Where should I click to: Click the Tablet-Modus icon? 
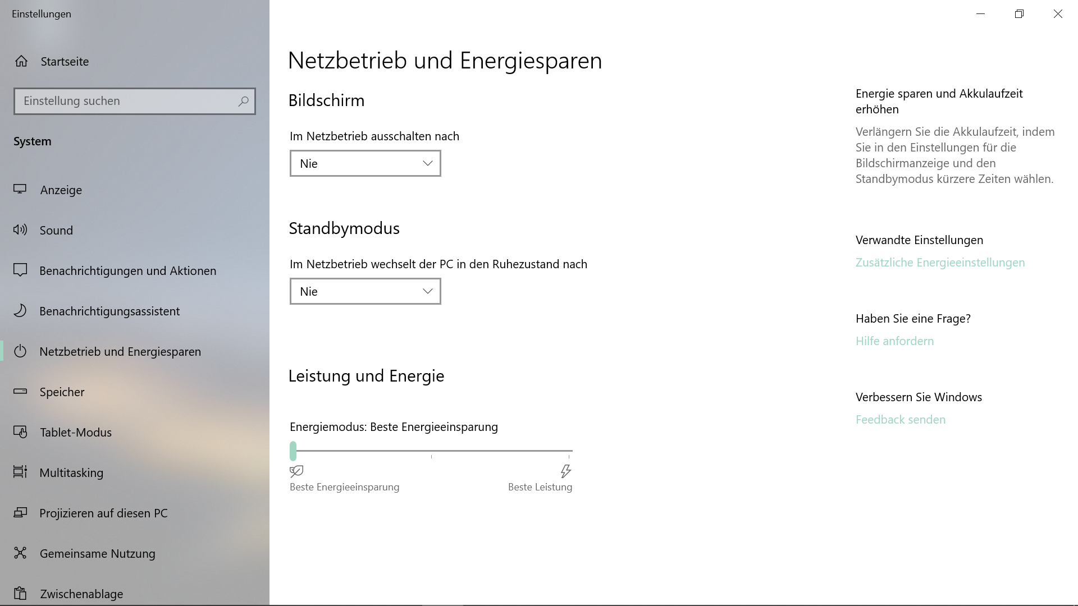(x=20, y=431)
